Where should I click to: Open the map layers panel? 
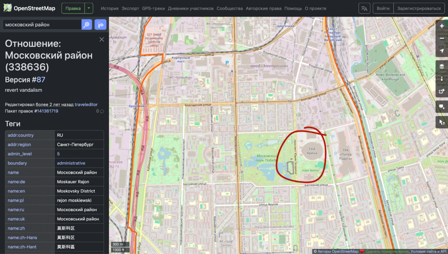(x=442, y=66)
